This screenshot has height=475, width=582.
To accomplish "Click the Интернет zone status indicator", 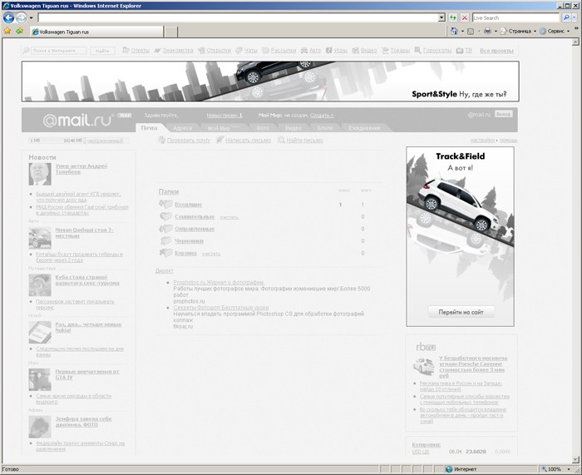I will (461, 469).
